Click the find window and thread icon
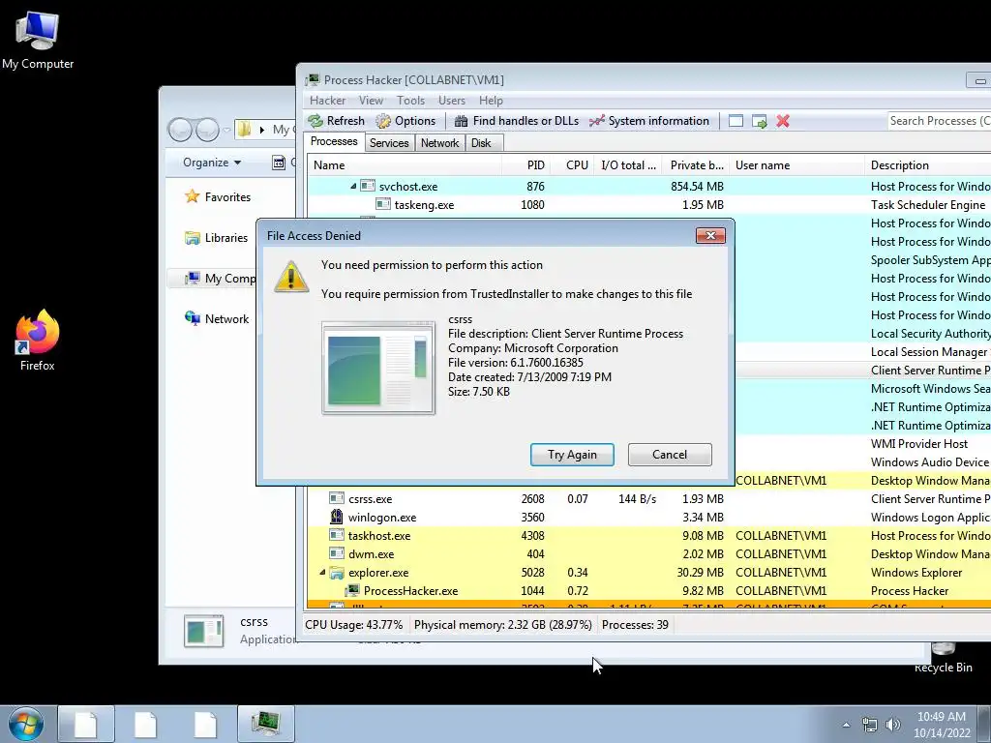 click(759, 121)
